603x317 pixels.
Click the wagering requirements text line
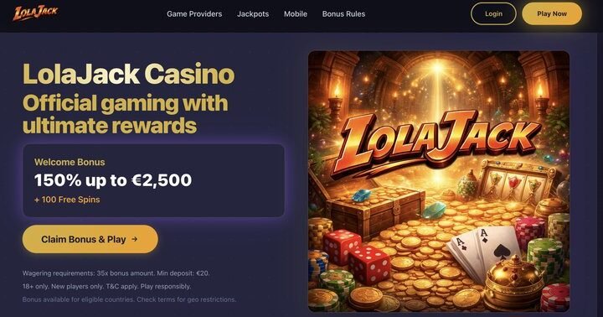coord(116,273)
